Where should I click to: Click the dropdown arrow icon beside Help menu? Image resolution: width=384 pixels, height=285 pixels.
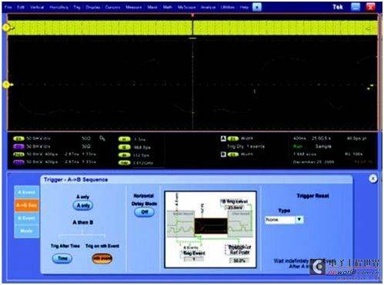click(257, 7)
